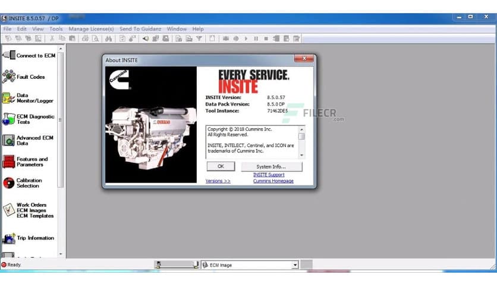Open Calibration Selection
497x287 pixels.
coord(22,183)
